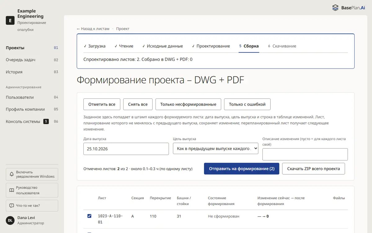Click Отправить на формирование (2)
This screenshot has height=233, width=372.
pos(241,169)
